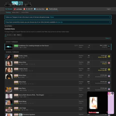This screenshot has height=116, width=116.
Task: Click '22 mins ago' timestamp
Action: (x=104, y=75)
